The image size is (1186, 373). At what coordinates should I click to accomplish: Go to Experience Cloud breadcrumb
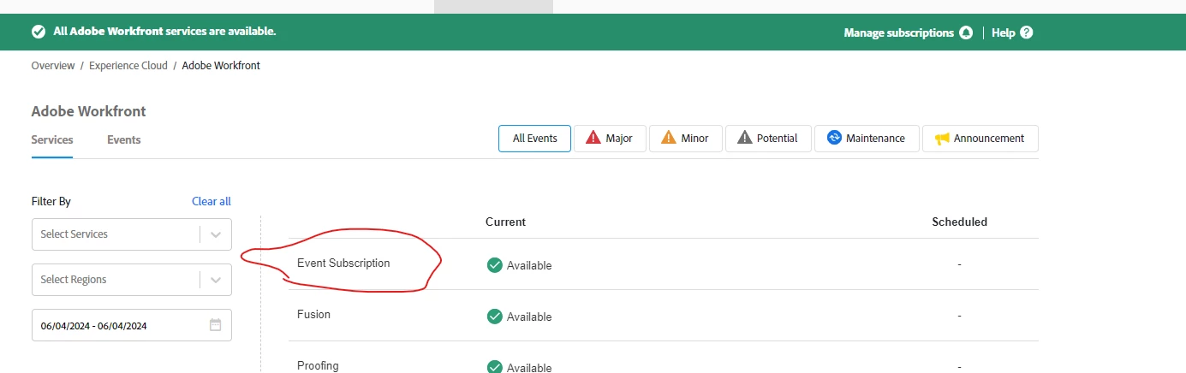coord(128,65)
